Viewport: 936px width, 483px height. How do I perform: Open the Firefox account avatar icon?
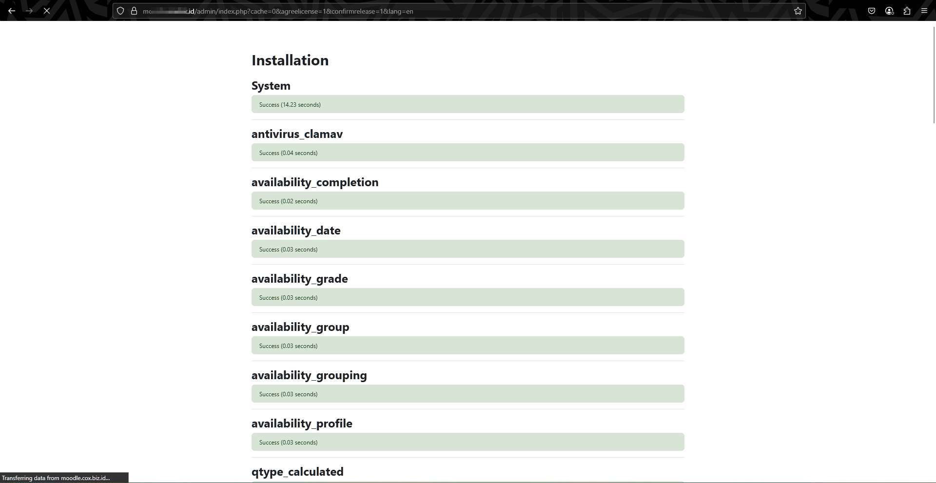point(889,11)
